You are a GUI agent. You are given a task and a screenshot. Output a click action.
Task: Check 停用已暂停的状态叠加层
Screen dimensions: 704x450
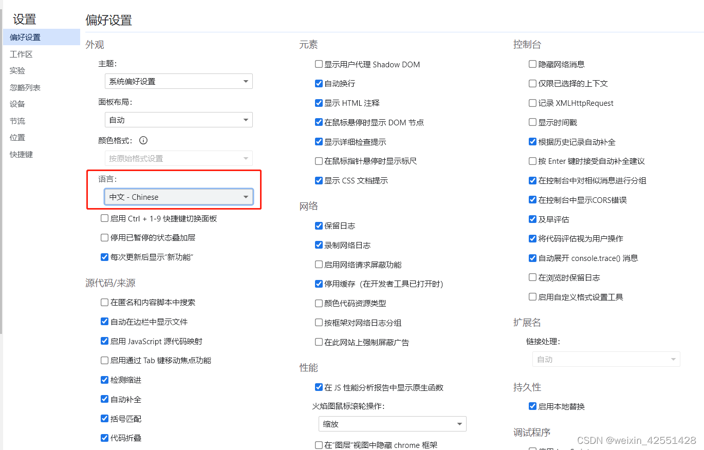[104, 237]
